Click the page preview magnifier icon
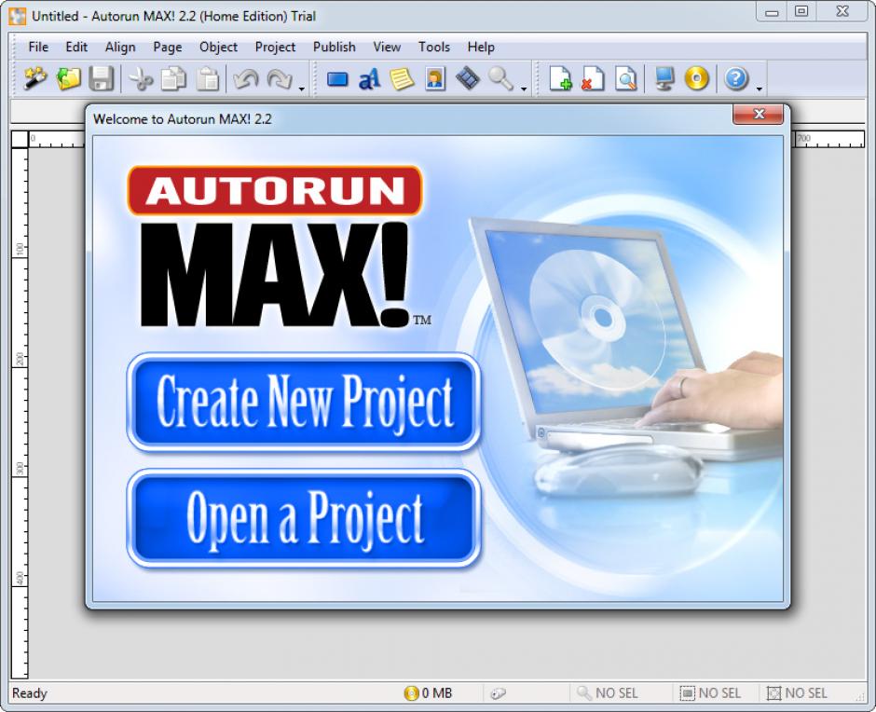 tap(625, 78)
